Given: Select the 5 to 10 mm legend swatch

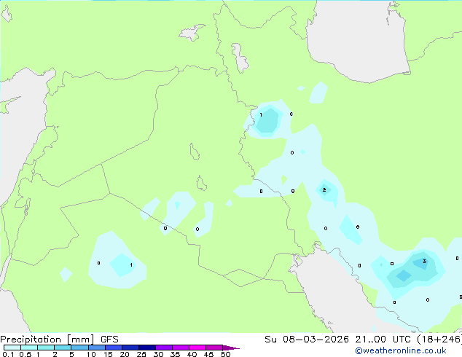Looking at the screenshot, I should [x=79, y=348].
